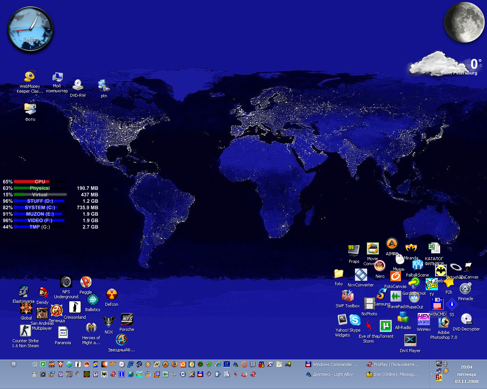Launch San Andreas Multiplayer shortcut
This screenshot has height=389, width=487.
[x=42, y=313]
